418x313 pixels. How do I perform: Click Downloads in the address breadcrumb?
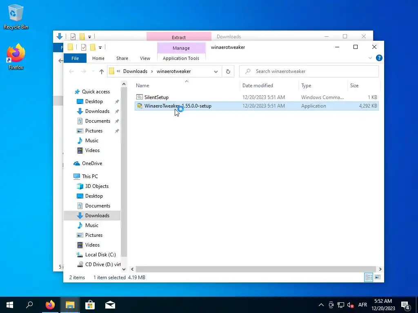[135, 71]
